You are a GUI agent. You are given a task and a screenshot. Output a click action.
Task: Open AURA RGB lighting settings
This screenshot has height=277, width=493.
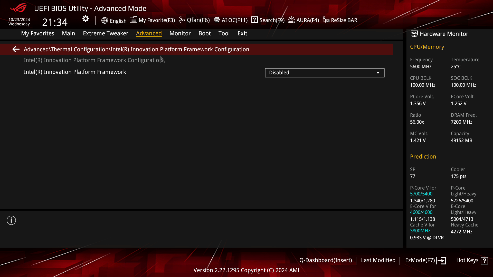tap(304, 20)
